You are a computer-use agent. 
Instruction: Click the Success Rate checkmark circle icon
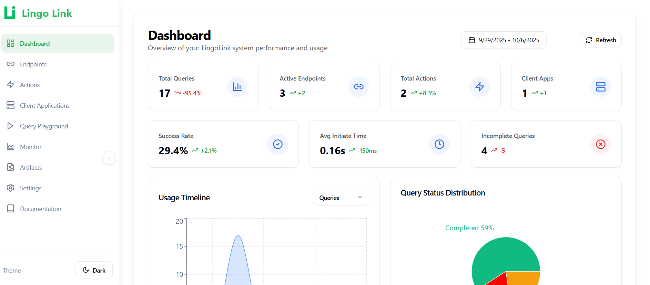coord(277,144)
